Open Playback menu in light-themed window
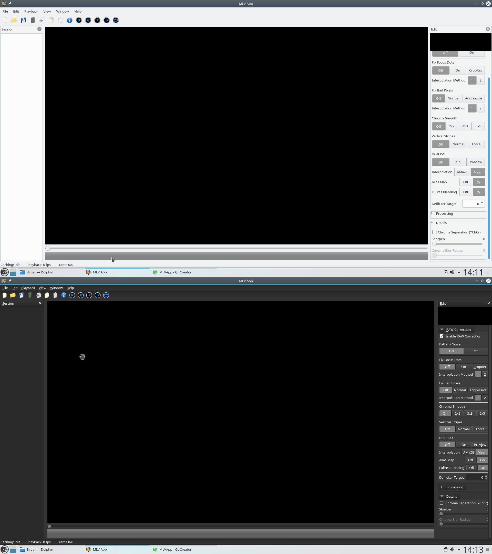Viewport: 492px width, 554px height. click(31, 11)
